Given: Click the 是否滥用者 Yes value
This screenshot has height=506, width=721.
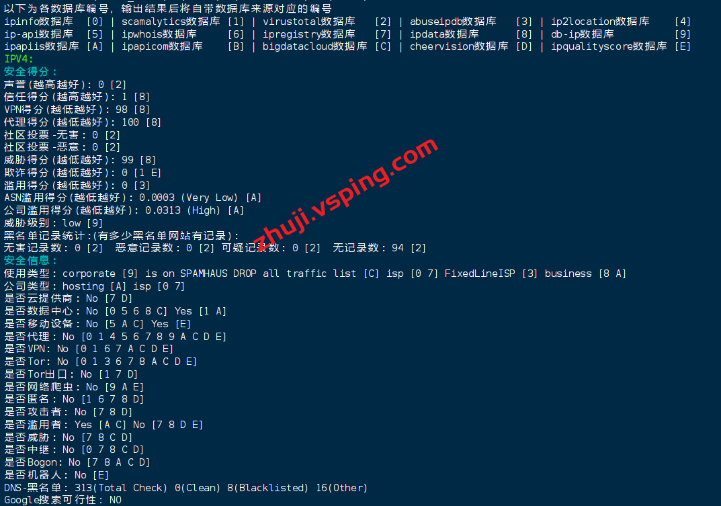Looking at the screenshot, I should (x=83, y=425).
